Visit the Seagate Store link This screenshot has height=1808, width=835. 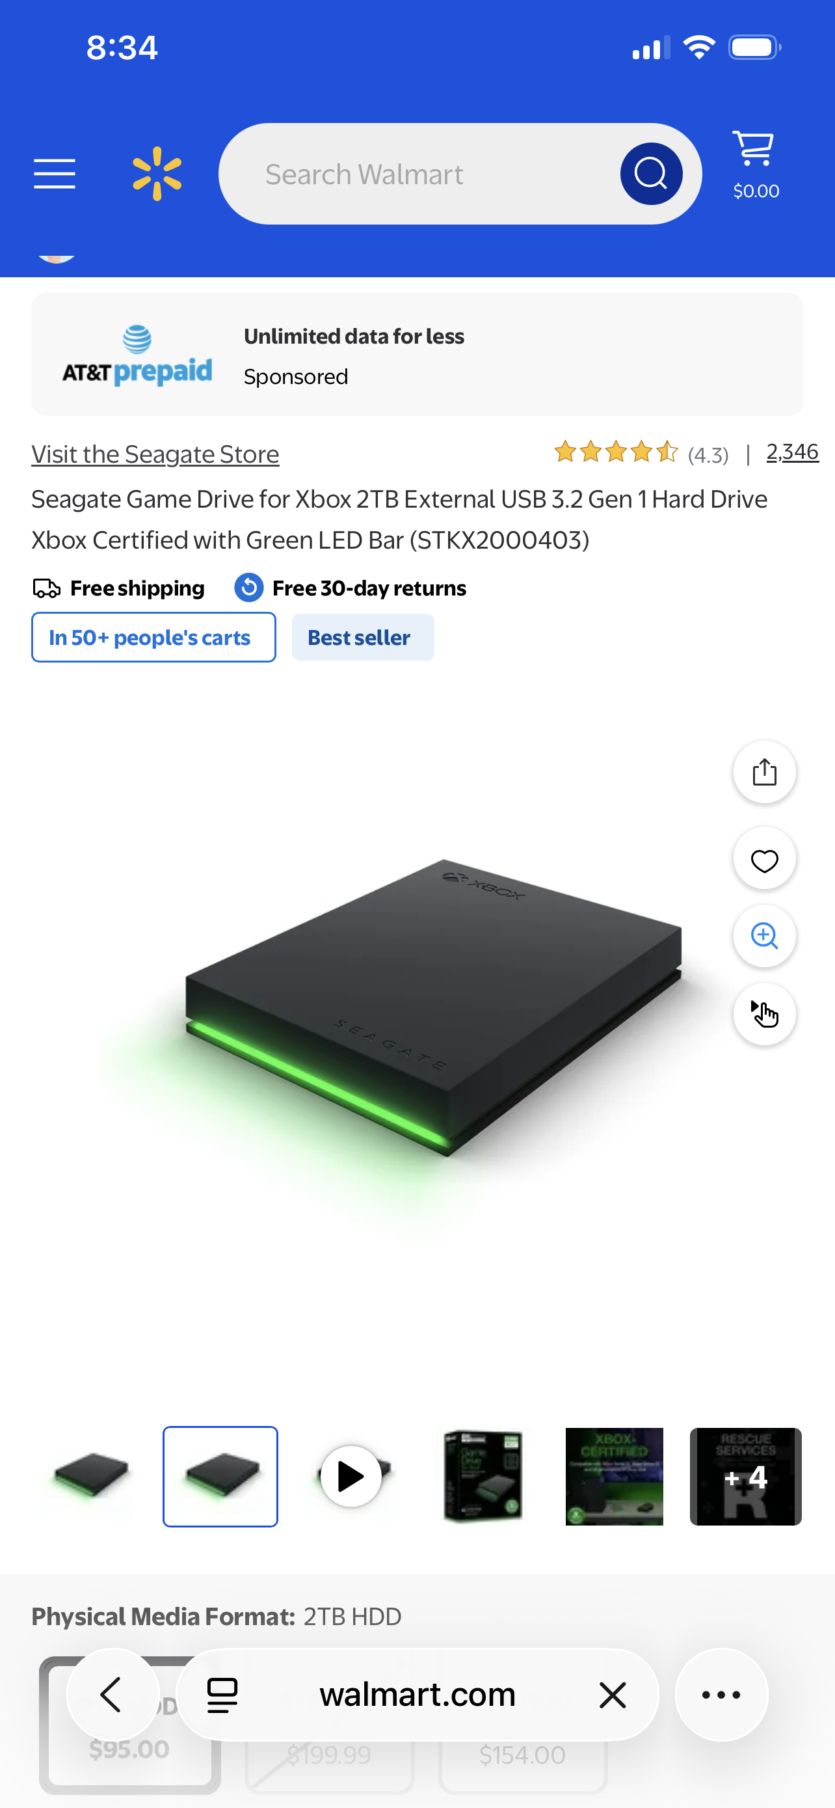click(x=155, y=454)
